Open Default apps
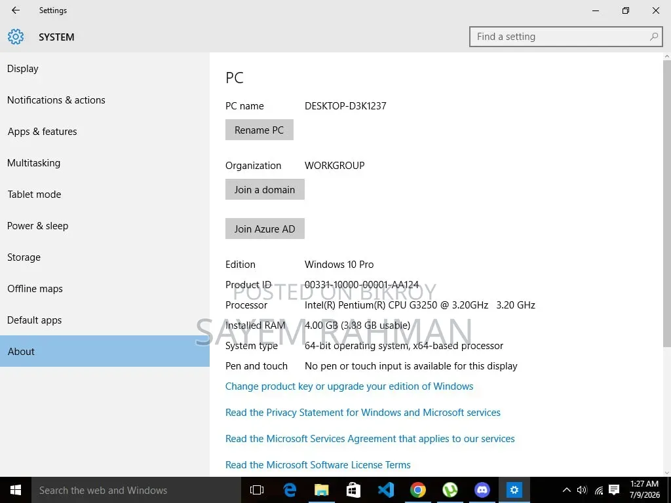The width and height of the screenshot is (671, 503). [105, 320]
